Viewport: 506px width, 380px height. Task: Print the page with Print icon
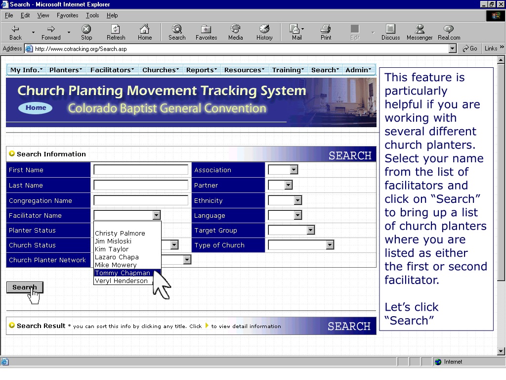pos(326,32)
